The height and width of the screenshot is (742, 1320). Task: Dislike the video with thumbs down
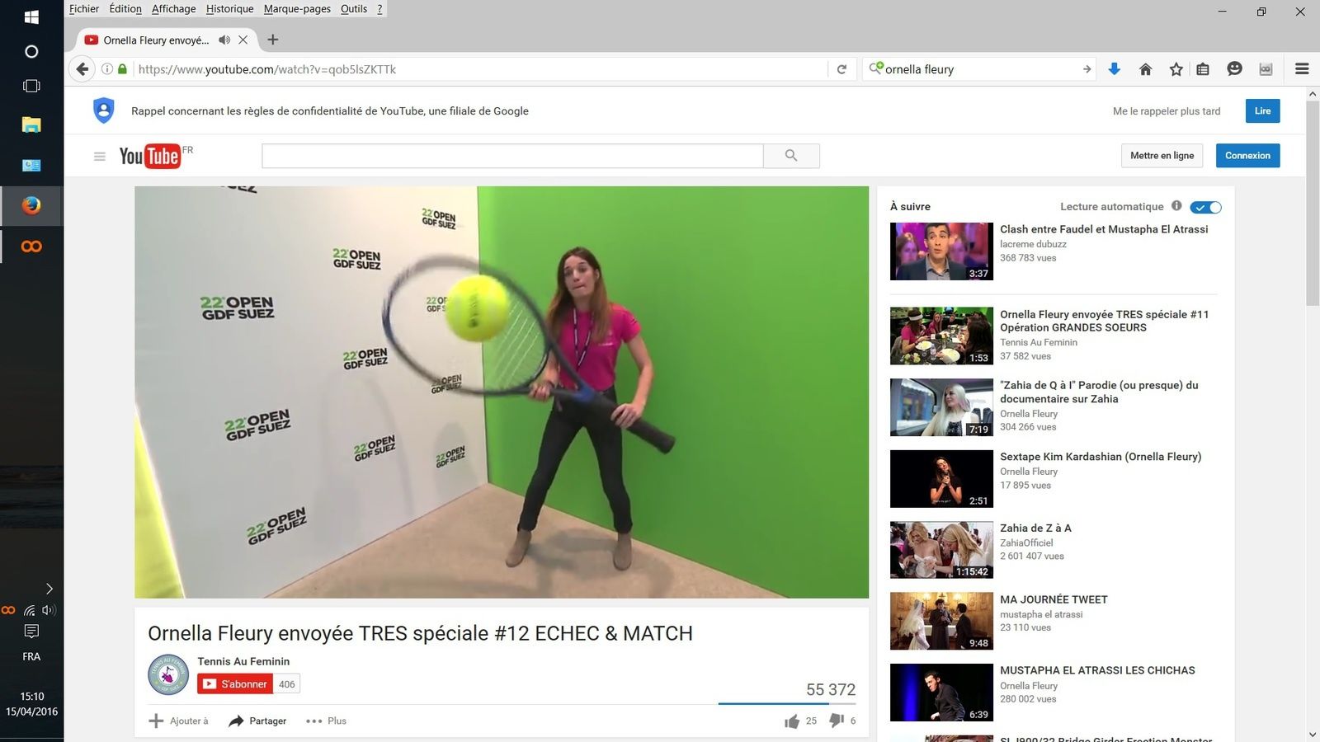pyautogui.click(x=837, y=721)
